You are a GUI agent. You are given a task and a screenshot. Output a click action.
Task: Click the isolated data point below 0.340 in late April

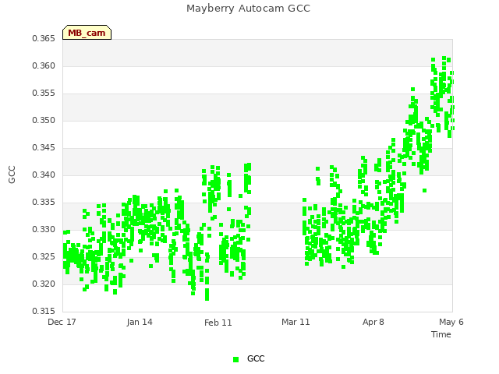tap(424, 190)
